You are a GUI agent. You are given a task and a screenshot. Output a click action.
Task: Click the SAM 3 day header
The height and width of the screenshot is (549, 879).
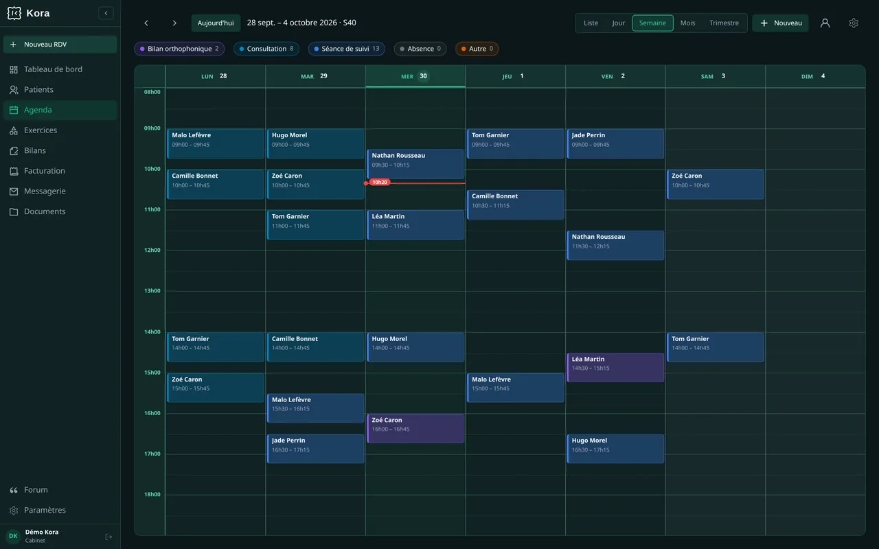pyautogui.click(x=715, y=76)
